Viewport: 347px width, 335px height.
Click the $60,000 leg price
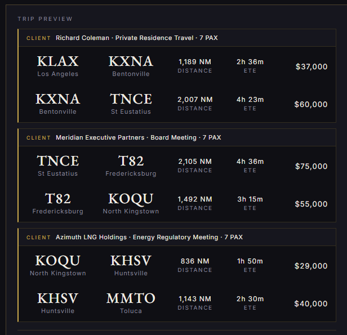[311, 104]
